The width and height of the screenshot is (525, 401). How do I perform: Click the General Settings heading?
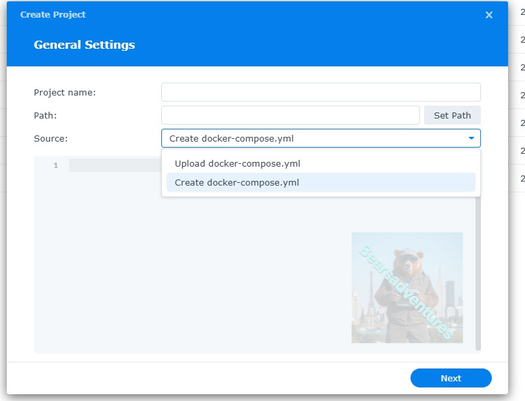pyautogui.click(x=84, y=45)
